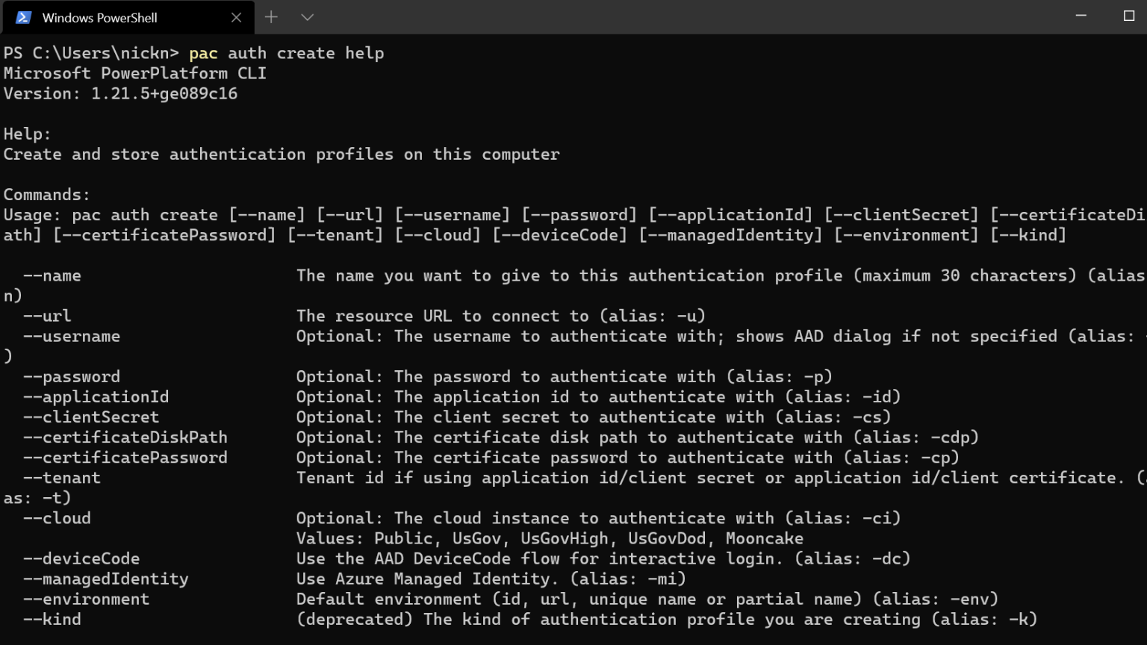Image resolution: width=1147 pixels, height=645 pixels.
Task: Click the Mooncake cloud value text
Action: [764, 538]
